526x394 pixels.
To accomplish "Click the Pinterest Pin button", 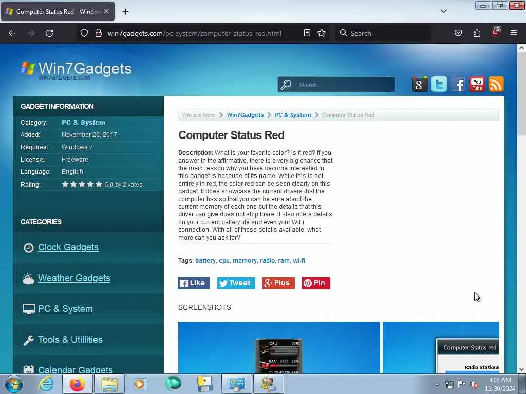I will click(316, 283).
